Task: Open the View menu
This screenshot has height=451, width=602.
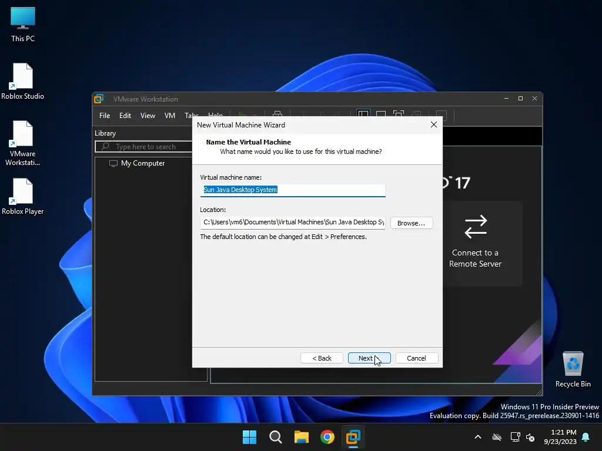Action: tap(148, 116)
